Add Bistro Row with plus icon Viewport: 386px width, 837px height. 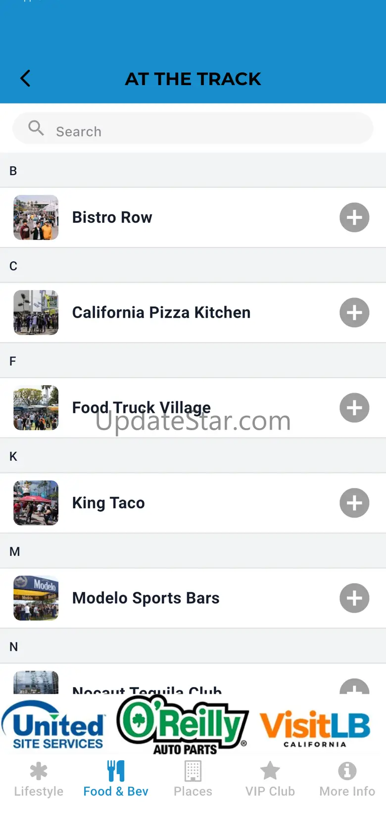click(x=354, y=217)
